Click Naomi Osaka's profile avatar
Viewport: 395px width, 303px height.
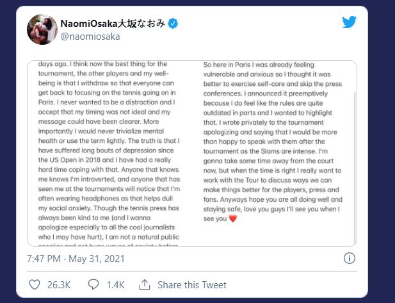(40, 30)
